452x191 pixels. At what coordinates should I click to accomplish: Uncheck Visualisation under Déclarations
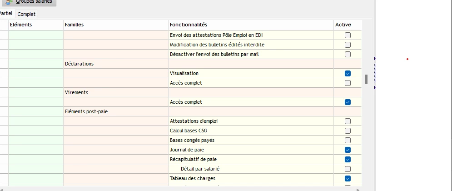click(348, 73)
